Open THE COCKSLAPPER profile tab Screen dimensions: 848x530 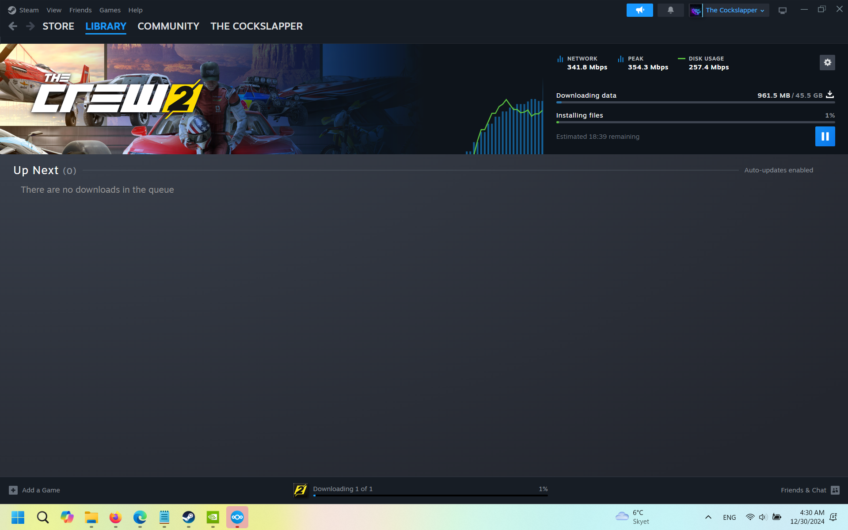pos(256,27)
